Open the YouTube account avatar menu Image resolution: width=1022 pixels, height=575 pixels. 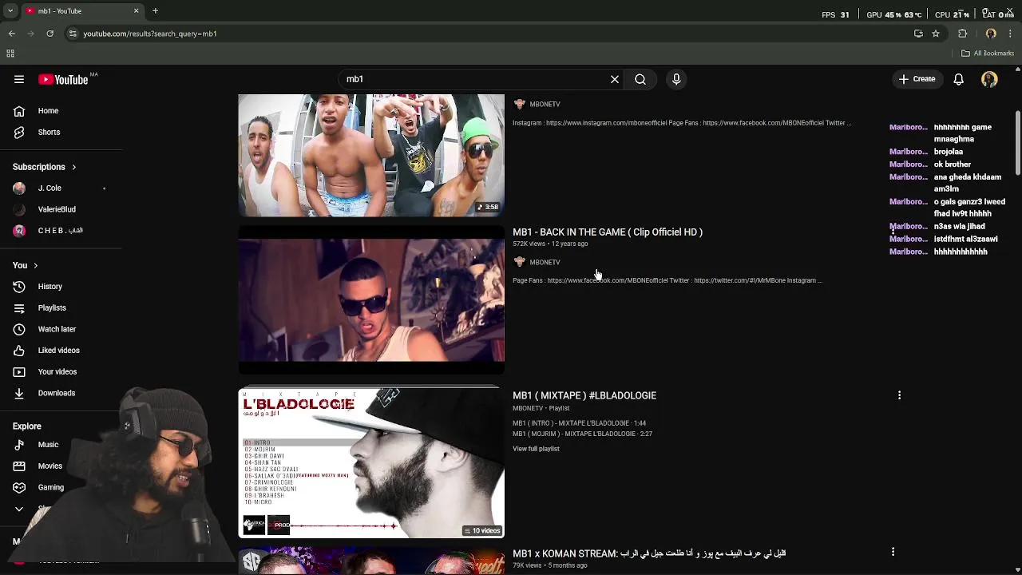pyautogui.click(x=989, y=79)
